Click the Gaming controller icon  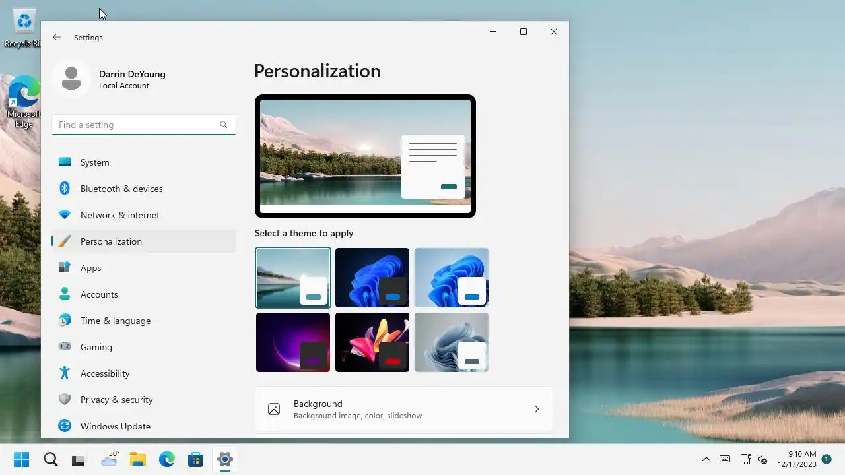click(65, 347)
